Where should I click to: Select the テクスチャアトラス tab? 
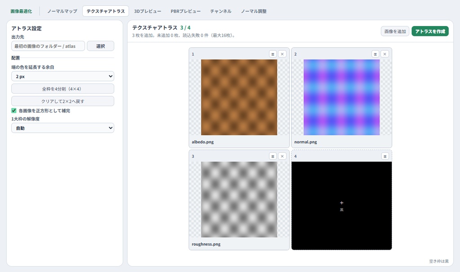[106, 11]
